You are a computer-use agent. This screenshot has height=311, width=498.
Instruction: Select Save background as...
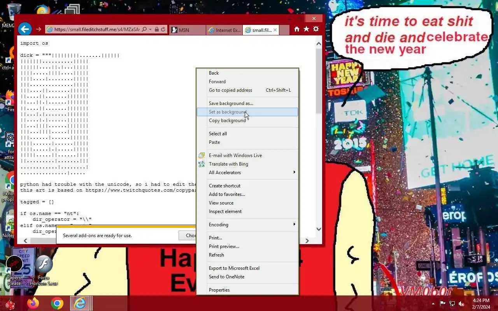(x=247, y=103)
